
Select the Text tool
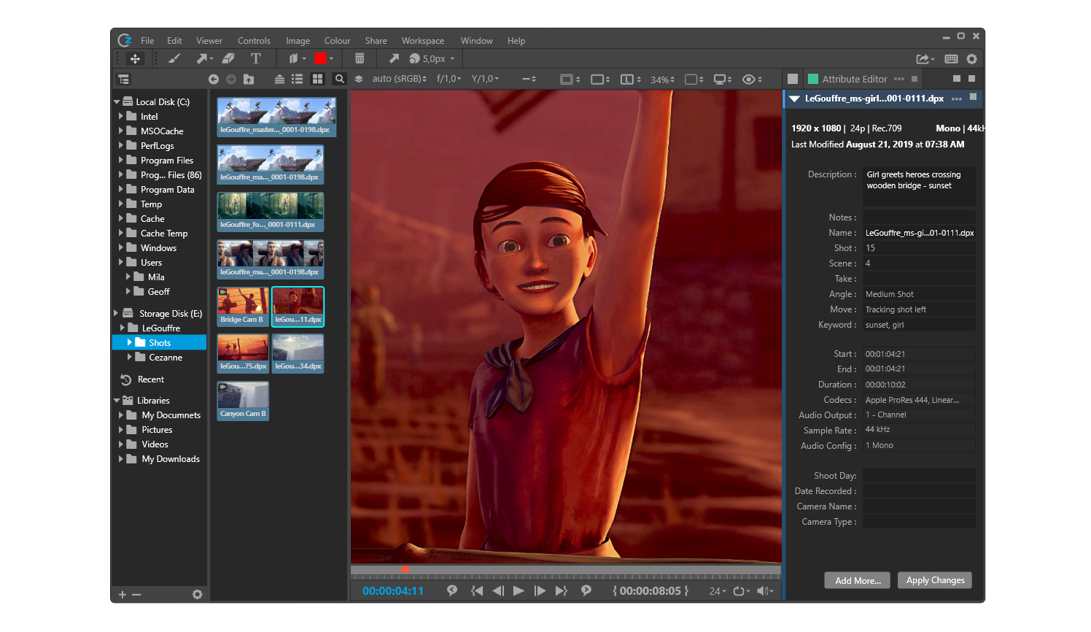[x=256, y=58]
